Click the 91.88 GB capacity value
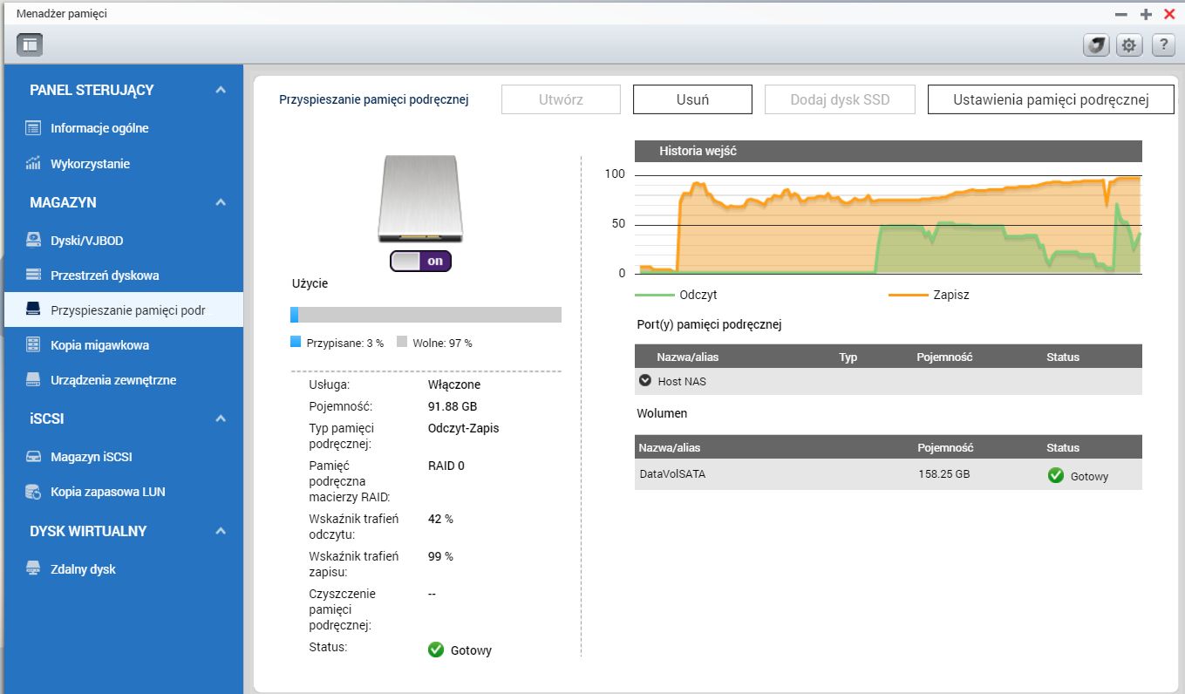Image resolution: width=1185 pixels, height=694 pixels. (453, 406)
